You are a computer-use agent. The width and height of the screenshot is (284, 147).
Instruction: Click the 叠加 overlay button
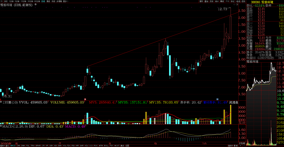(206, 1)
